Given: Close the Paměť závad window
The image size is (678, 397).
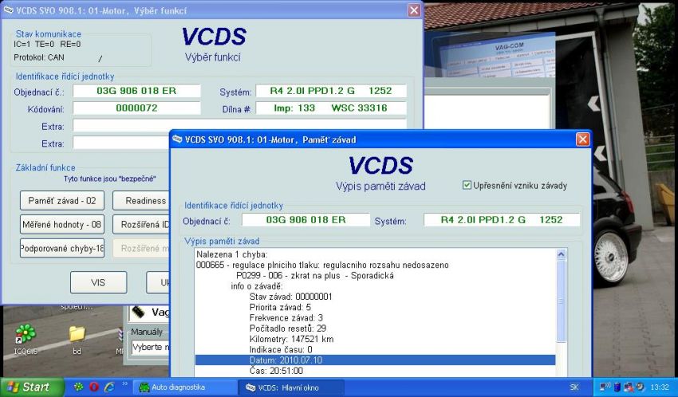Looking at the screenshot, I should [x=582, y=139].
